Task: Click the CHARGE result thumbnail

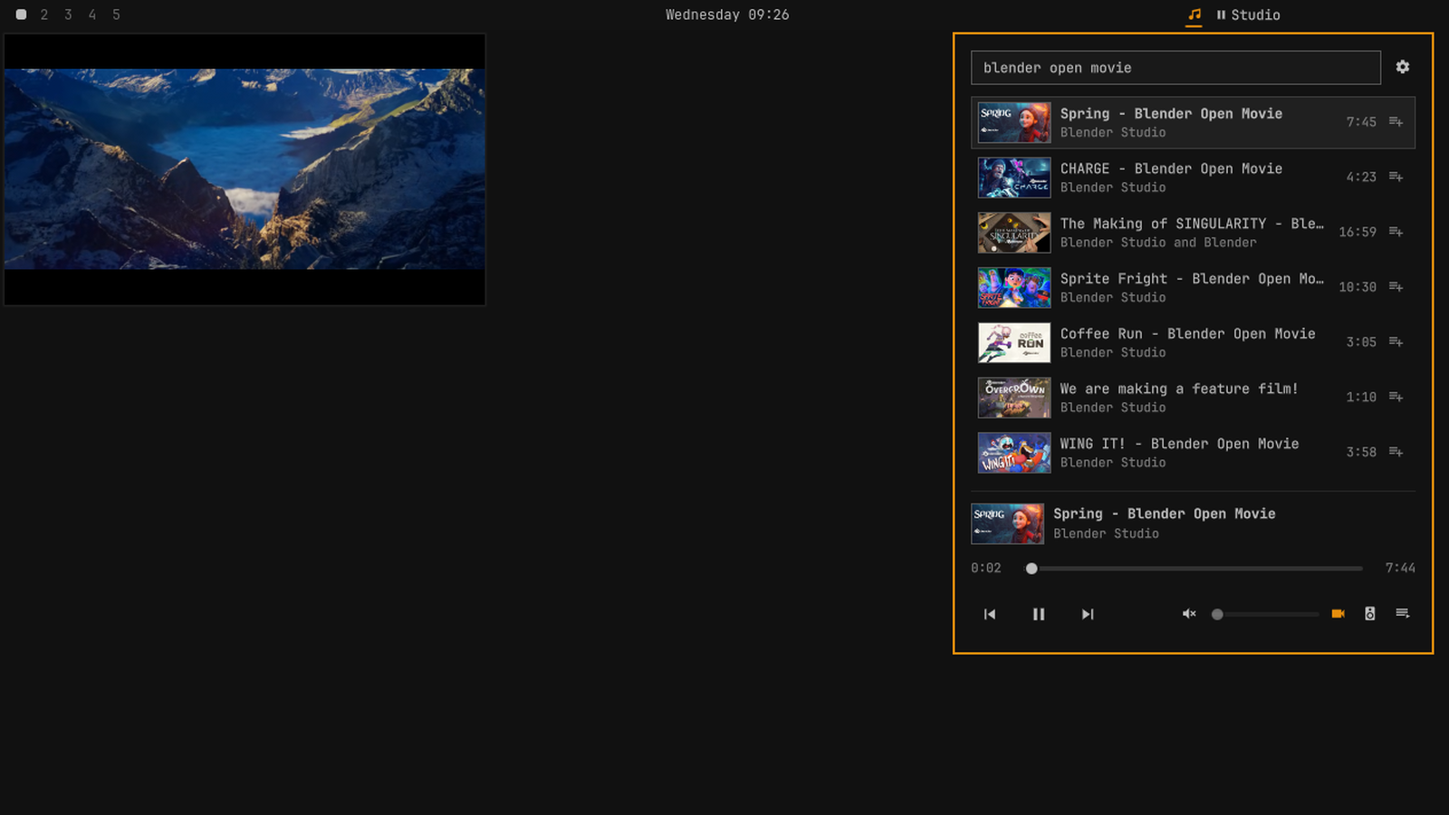Action: (1014, 177)
